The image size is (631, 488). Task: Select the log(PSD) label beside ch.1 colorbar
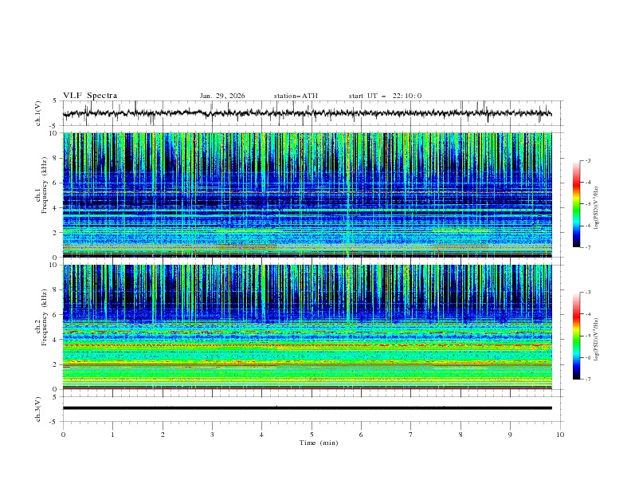click(597, 208)
